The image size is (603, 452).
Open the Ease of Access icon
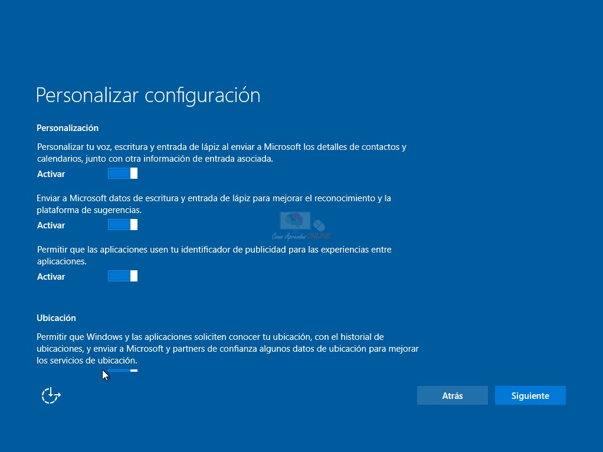[51, 395]
